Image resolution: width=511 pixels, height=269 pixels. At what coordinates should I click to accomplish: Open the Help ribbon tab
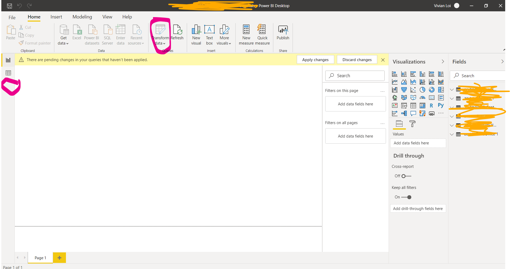tap(127, 17)
